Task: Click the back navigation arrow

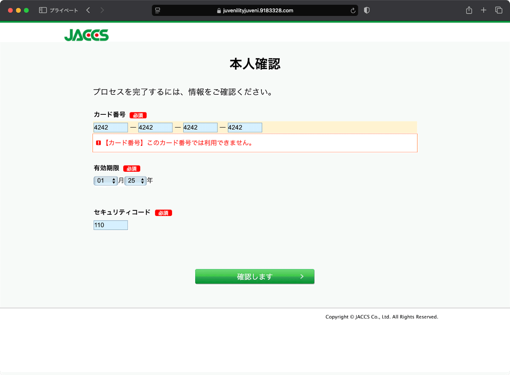Action: 88,10
